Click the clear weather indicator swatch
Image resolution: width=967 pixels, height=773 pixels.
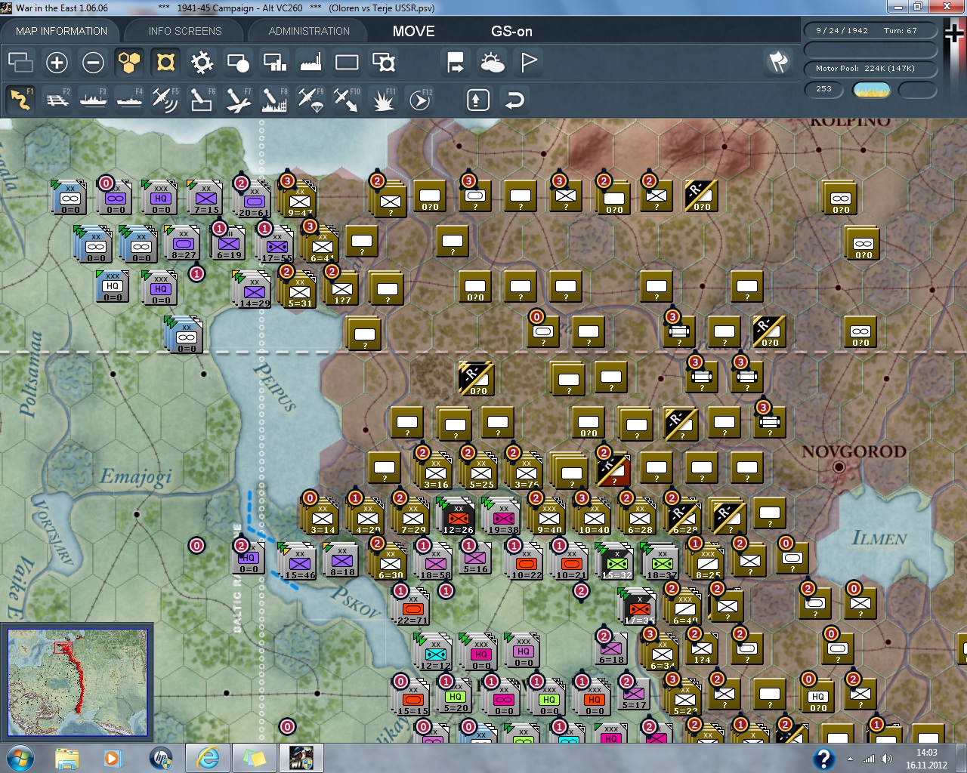(871, 90)
